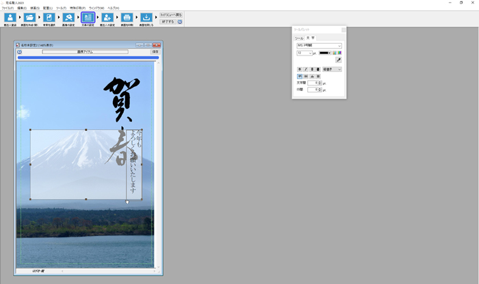Click the 保存 button in the document window
The image size is (479, 284).
tap(155, 51)
